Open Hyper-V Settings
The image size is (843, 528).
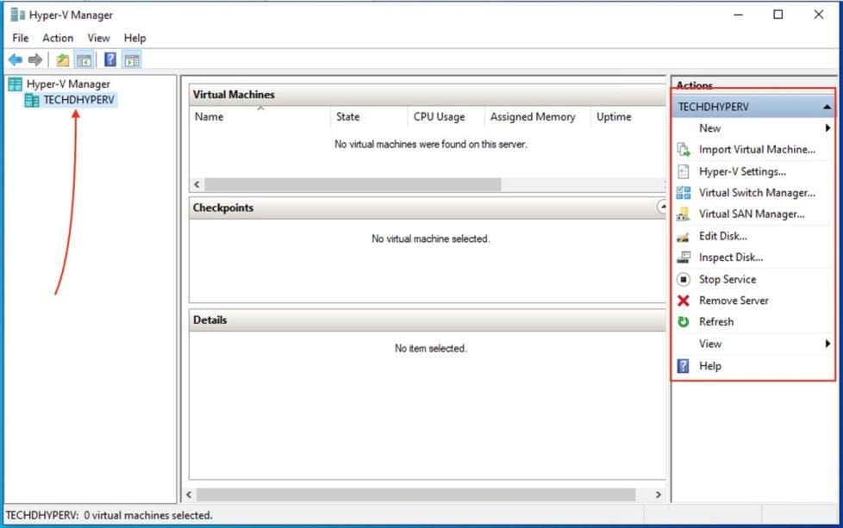point(742,171)
